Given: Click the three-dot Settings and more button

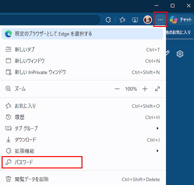Looking at the screenshot, I should coord(160,19).
